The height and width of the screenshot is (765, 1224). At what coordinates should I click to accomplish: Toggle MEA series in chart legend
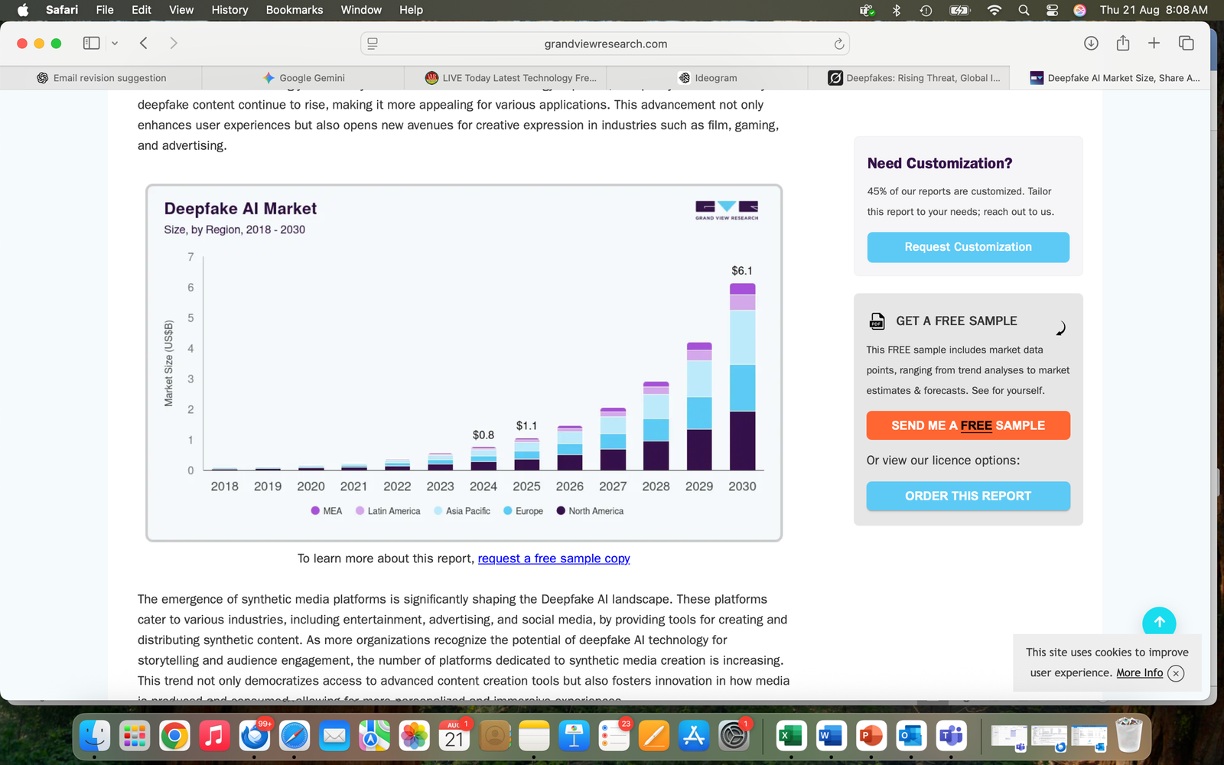327,511
